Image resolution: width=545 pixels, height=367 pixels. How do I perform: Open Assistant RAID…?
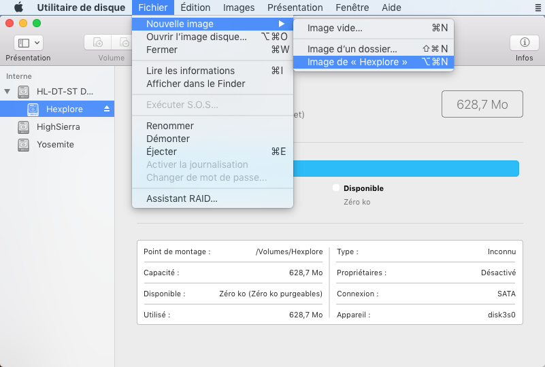point(212,198)
